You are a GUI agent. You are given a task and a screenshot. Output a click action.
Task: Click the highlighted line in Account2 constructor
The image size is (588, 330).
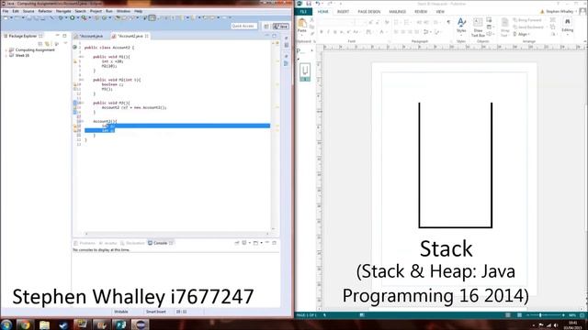pos(177,126)
